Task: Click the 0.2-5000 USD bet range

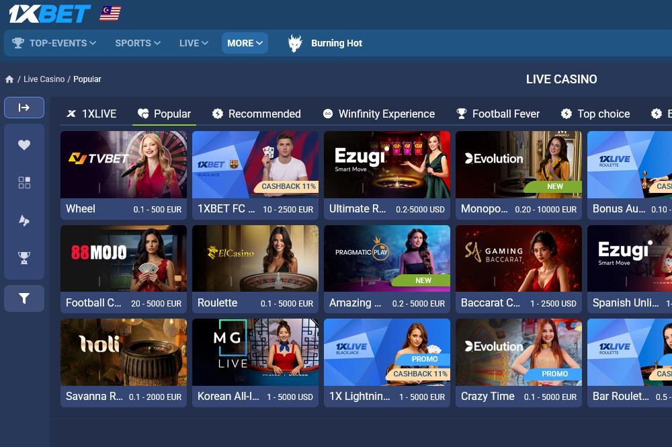Action: pyautogui.click(x=421, y=210)
